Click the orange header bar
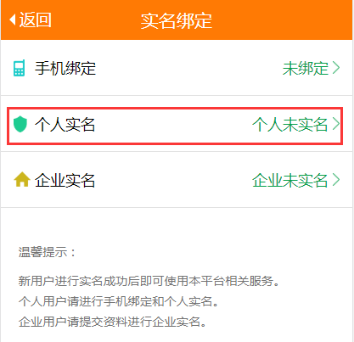Image resolution: width=354 pixels, height=342 pixels. (x=177, y=20)
